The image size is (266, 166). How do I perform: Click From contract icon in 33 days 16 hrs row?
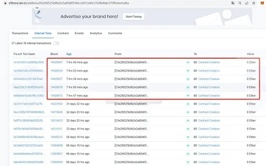(116, 129)
